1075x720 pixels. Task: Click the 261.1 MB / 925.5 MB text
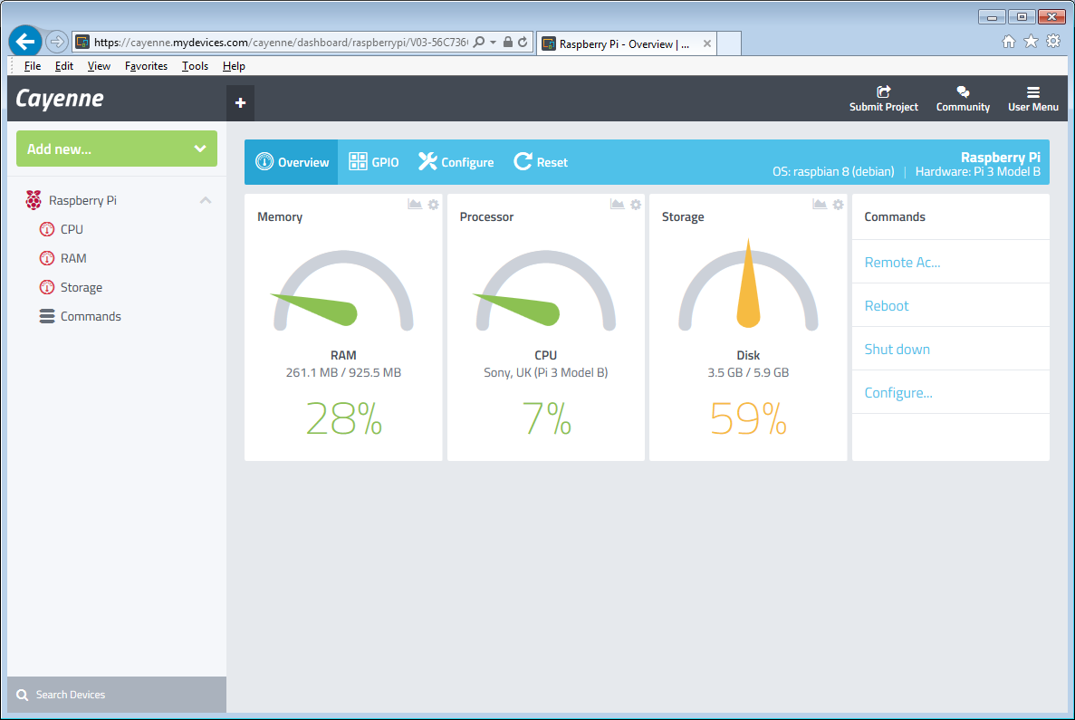click(343, 372)
